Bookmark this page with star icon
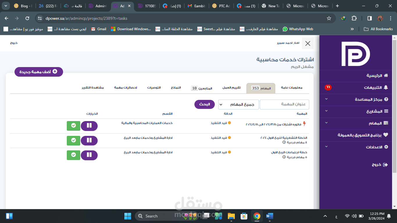This screenshot has width=397, height=223. pos(329,18)
